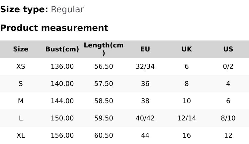Select the EU 44 cell

point(145,135)
